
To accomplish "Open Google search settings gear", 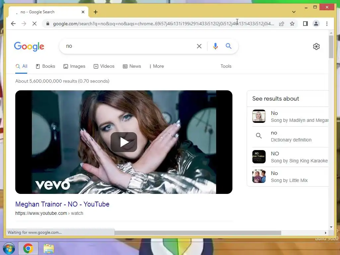I will click(316, 46).
